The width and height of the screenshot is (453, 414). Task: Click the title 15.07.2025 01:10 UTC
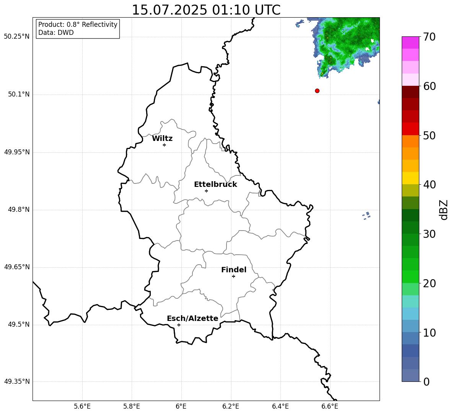coord(206,10)
